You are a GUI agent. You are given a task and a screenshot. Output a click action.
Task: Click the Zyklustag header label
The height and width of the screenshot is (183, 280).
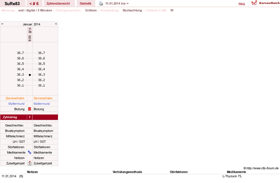tap(10, 117)
